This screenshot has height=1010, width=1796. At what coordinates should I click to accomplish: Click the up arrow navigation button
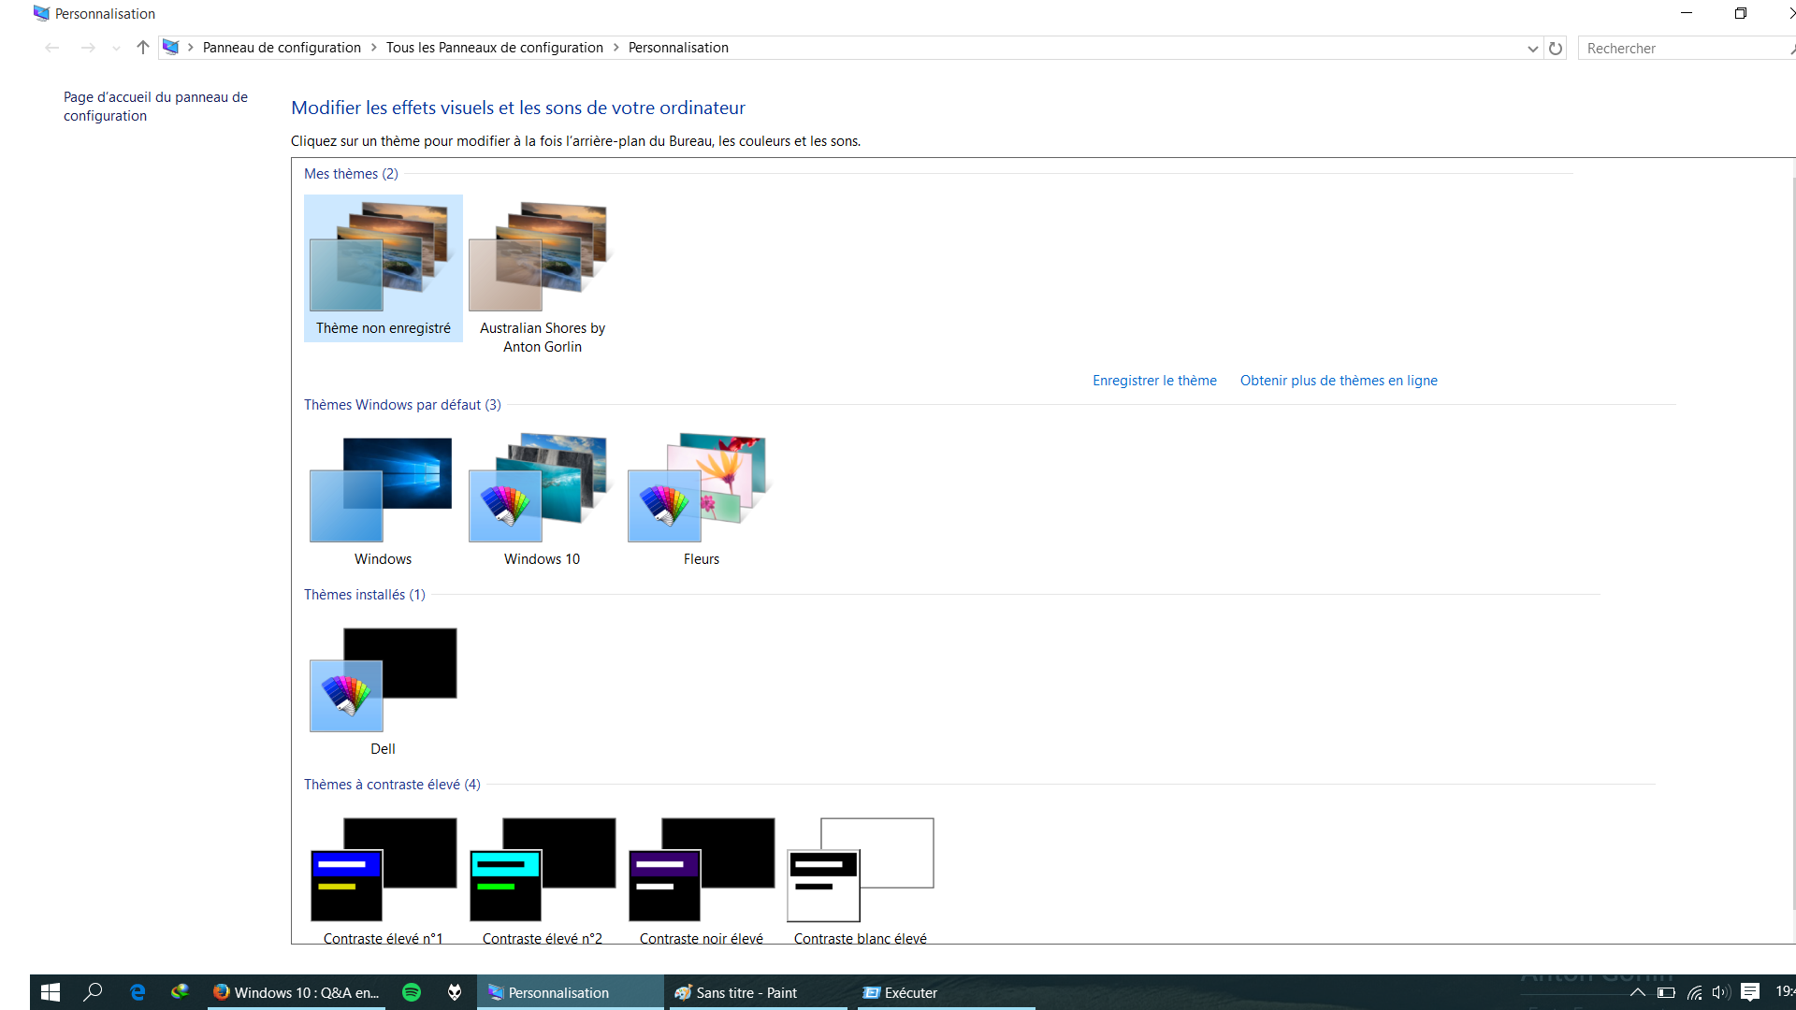pos(142,48)
